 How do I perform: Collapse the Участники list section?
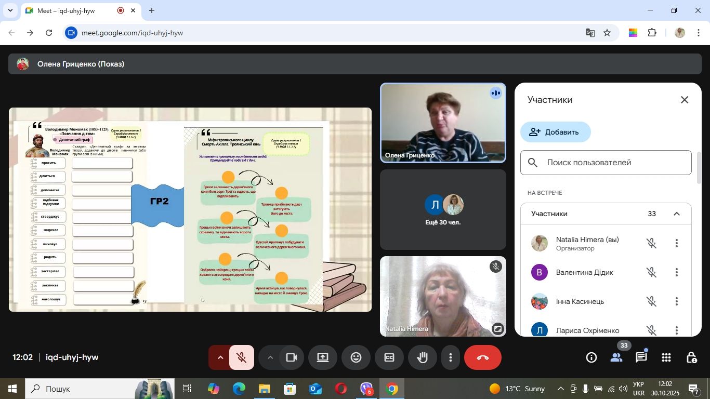676,214
